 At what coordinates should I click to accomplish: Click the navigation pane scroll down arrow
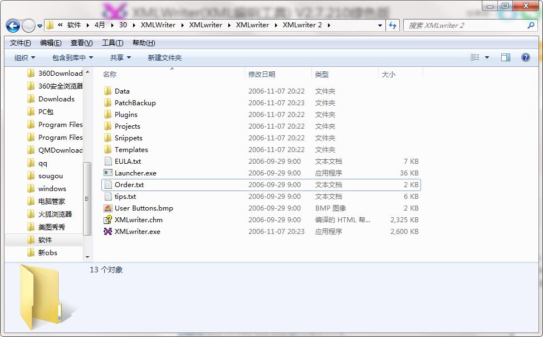(x=87, y=257)
